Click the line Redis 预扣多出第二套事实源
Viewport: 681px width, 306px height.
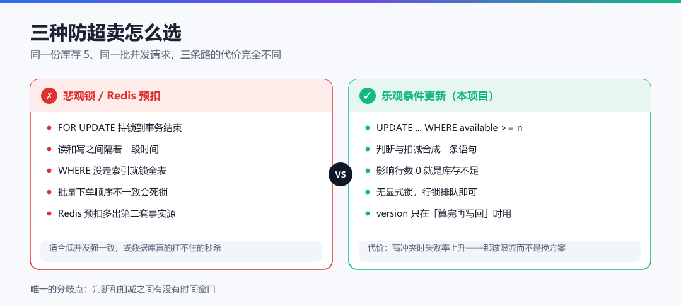click(117, 213)
